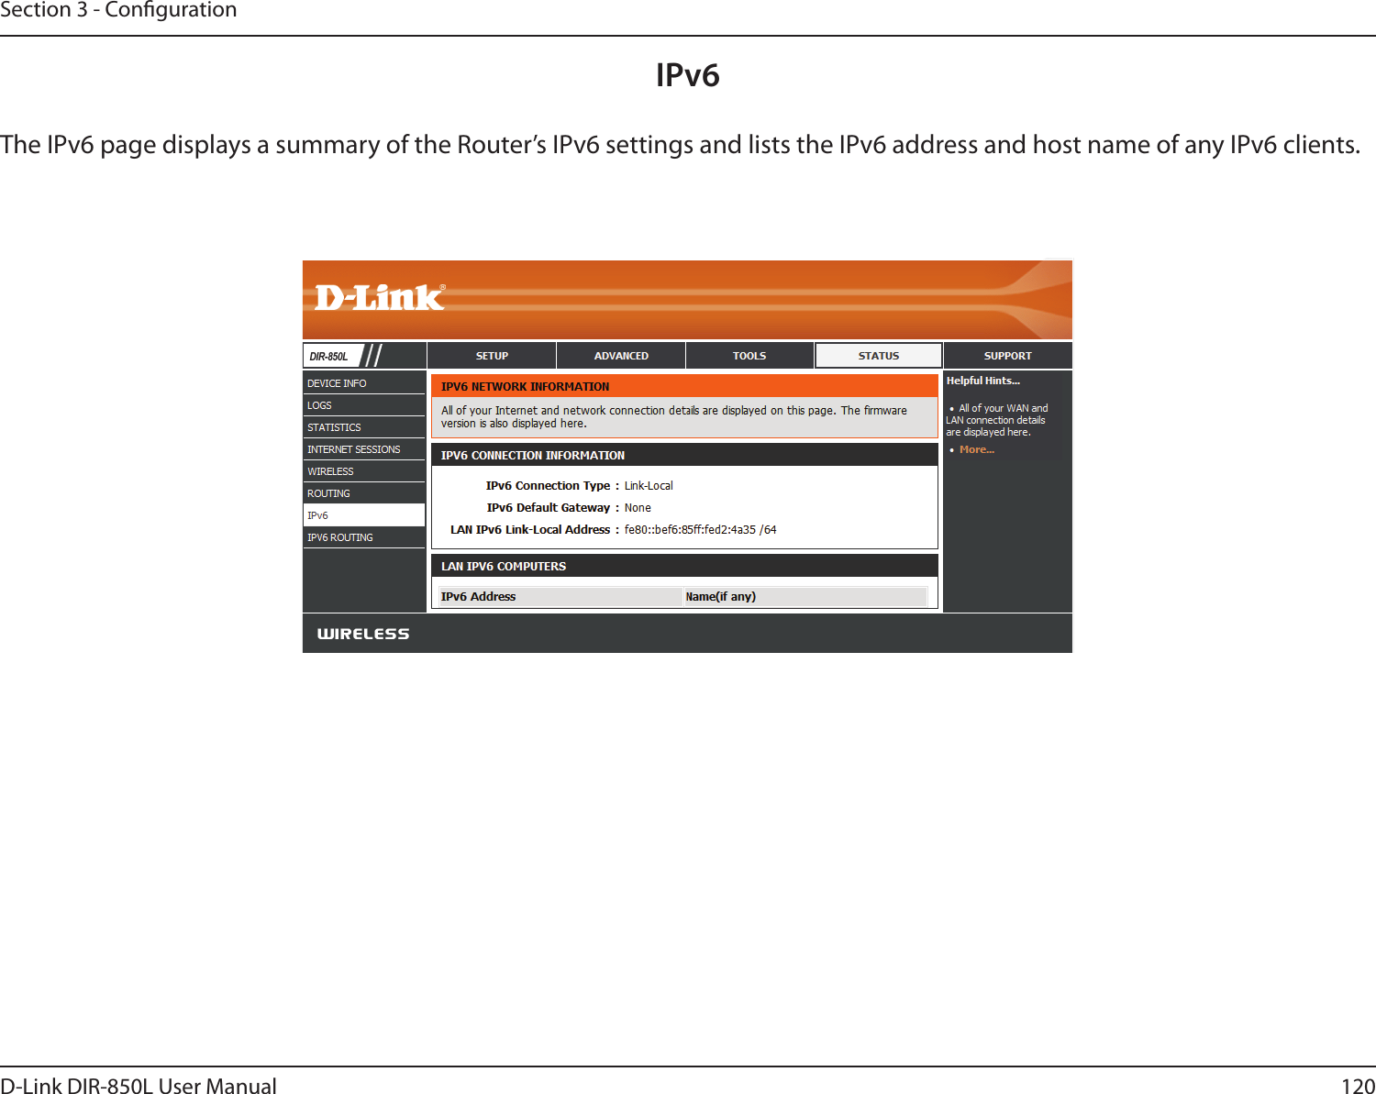Click the WIRELESS footer logo
The width and height of the screenshot is (1376, 1094).
(x=363, y=634)
